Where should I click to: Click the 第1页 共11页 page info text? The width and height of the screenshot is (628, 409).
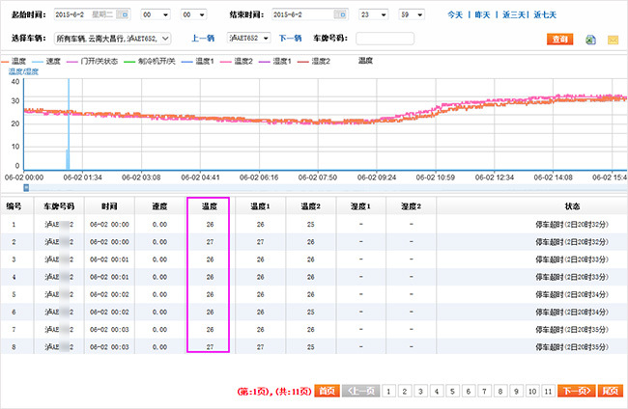(274, 392)
